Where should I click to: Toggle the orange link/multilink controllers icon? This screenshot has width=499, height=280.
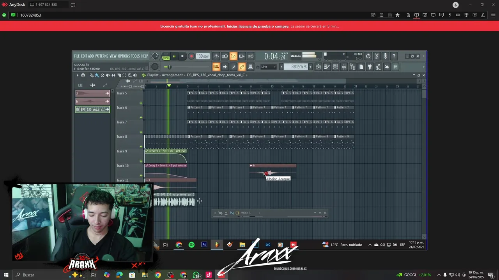pos(242,66)
